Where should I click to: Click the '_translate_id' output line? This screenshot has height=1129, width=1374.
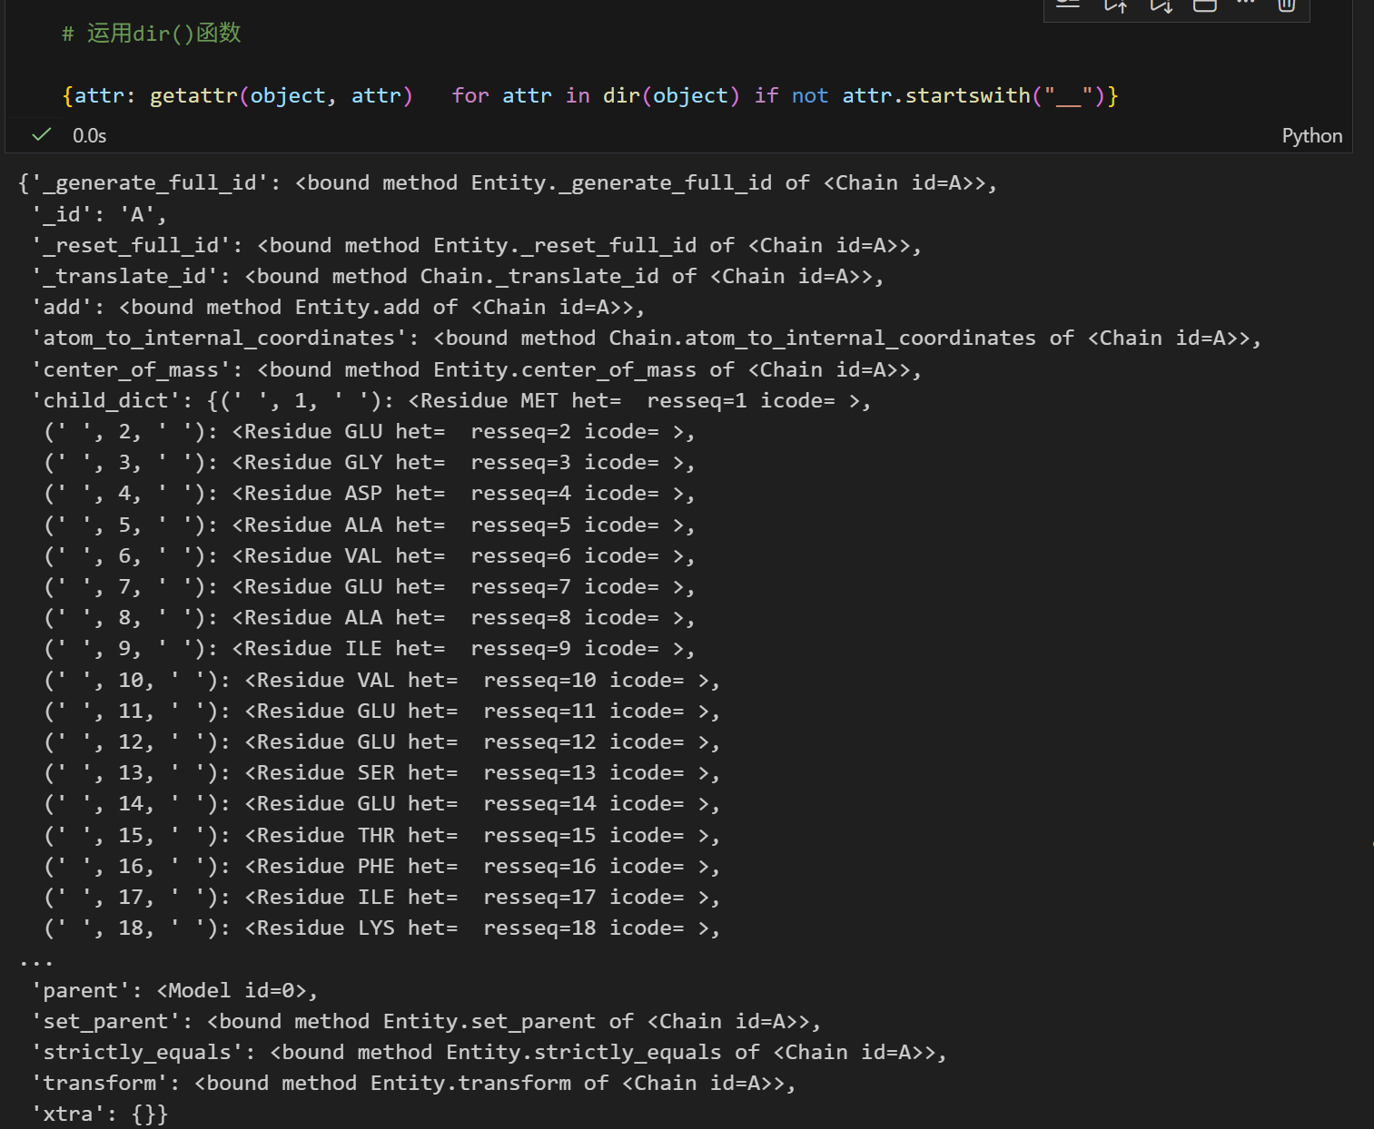click(457, 277)
